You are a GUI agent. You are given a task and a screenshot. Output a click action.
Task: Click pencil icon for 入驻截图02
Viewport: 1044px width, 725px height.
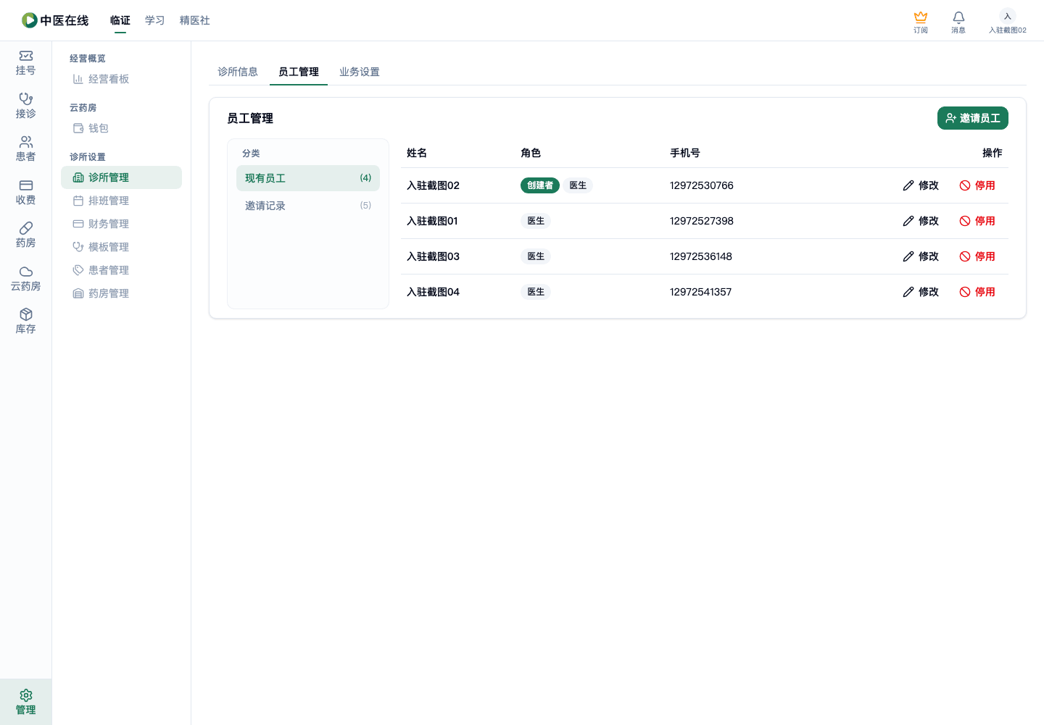pyautogui.click(x=908, y=185)
